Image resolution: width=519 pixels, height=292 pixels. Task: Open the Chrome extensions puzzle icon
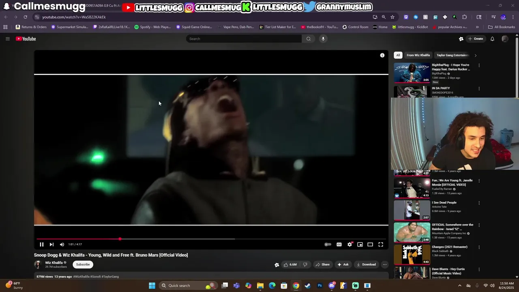(465, 17)
